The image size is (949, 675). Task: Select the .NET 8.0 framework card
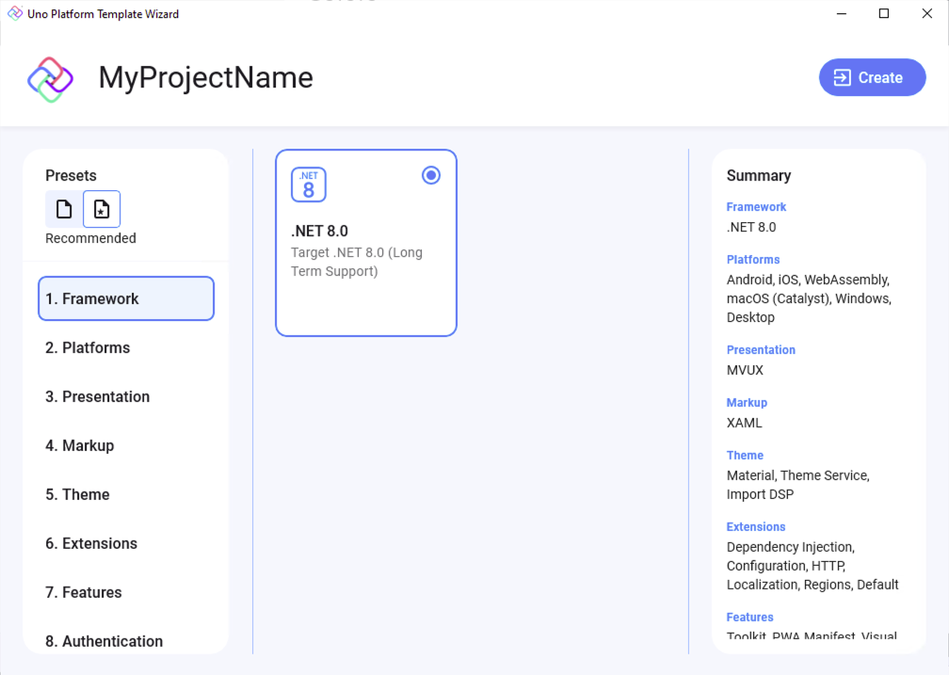(365, 243)
